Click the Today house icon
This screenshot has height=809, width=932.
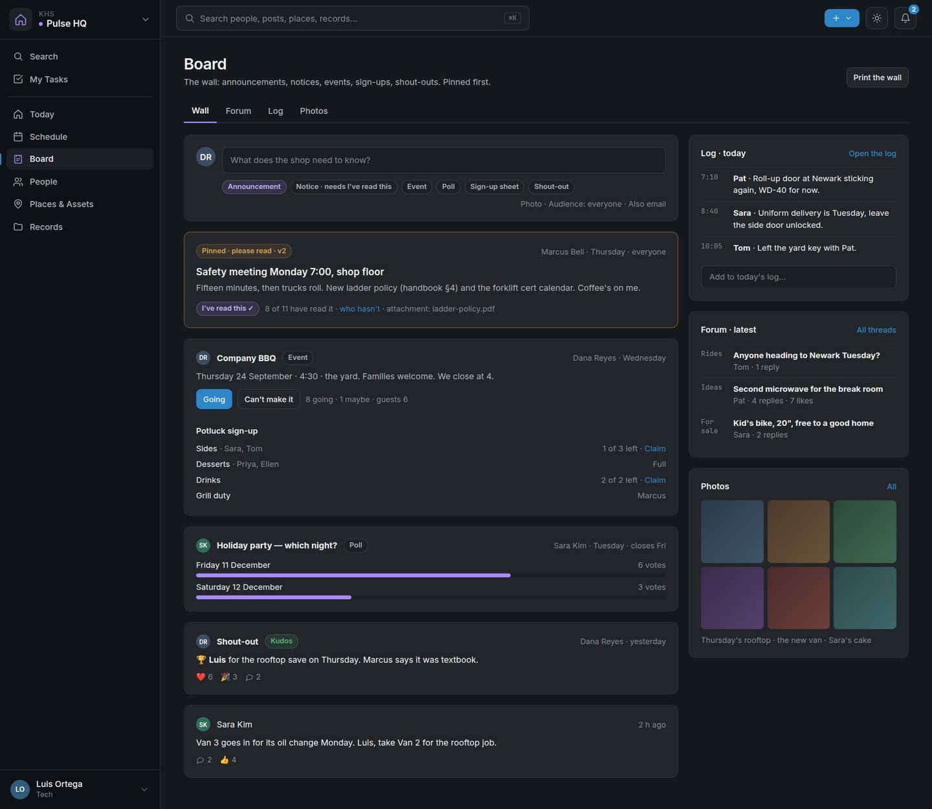pyautogui.click(x=18, y=115)
